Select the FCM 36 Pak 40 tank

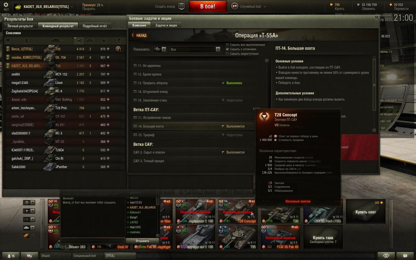point(281,237)
